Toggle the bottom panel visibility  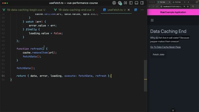click(x=137, y=3)
